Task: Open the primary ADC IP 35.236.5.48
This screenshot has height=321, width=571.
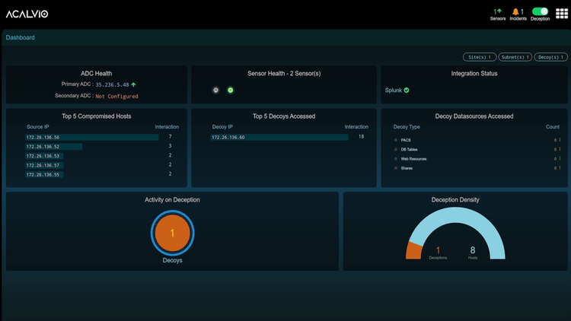Action: [x=112, y=84]
